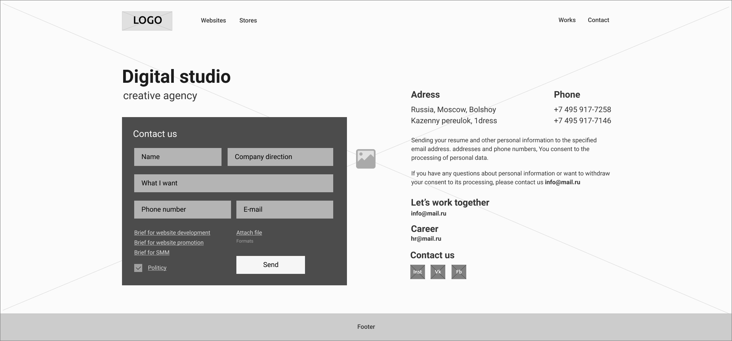The width and height of the screenshot is (732, 341).
Task: Open the Inst social icon
Action: (x=417, y=272)
